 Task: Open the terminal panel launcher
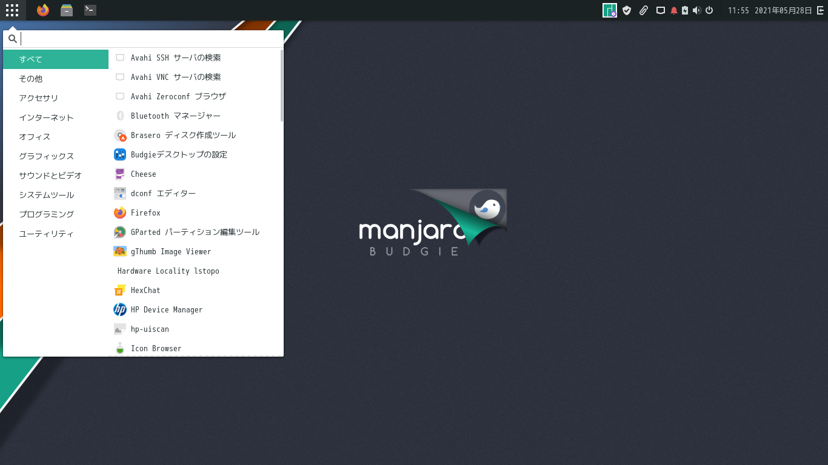click(90, 10)
